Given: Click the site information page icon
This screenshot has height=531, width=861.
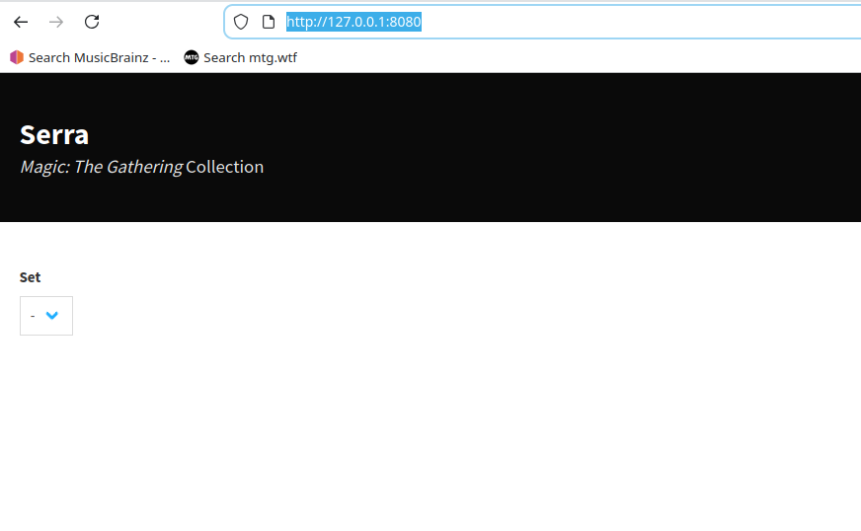Looking at the screenshot, I should pyautogui.click(x=268, y=22).
